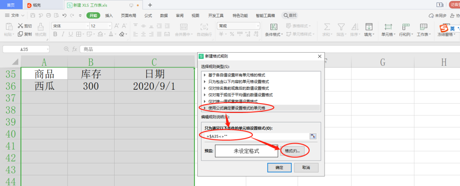
Task: Click the Copy (复制) icon
Action: point(20,34)
